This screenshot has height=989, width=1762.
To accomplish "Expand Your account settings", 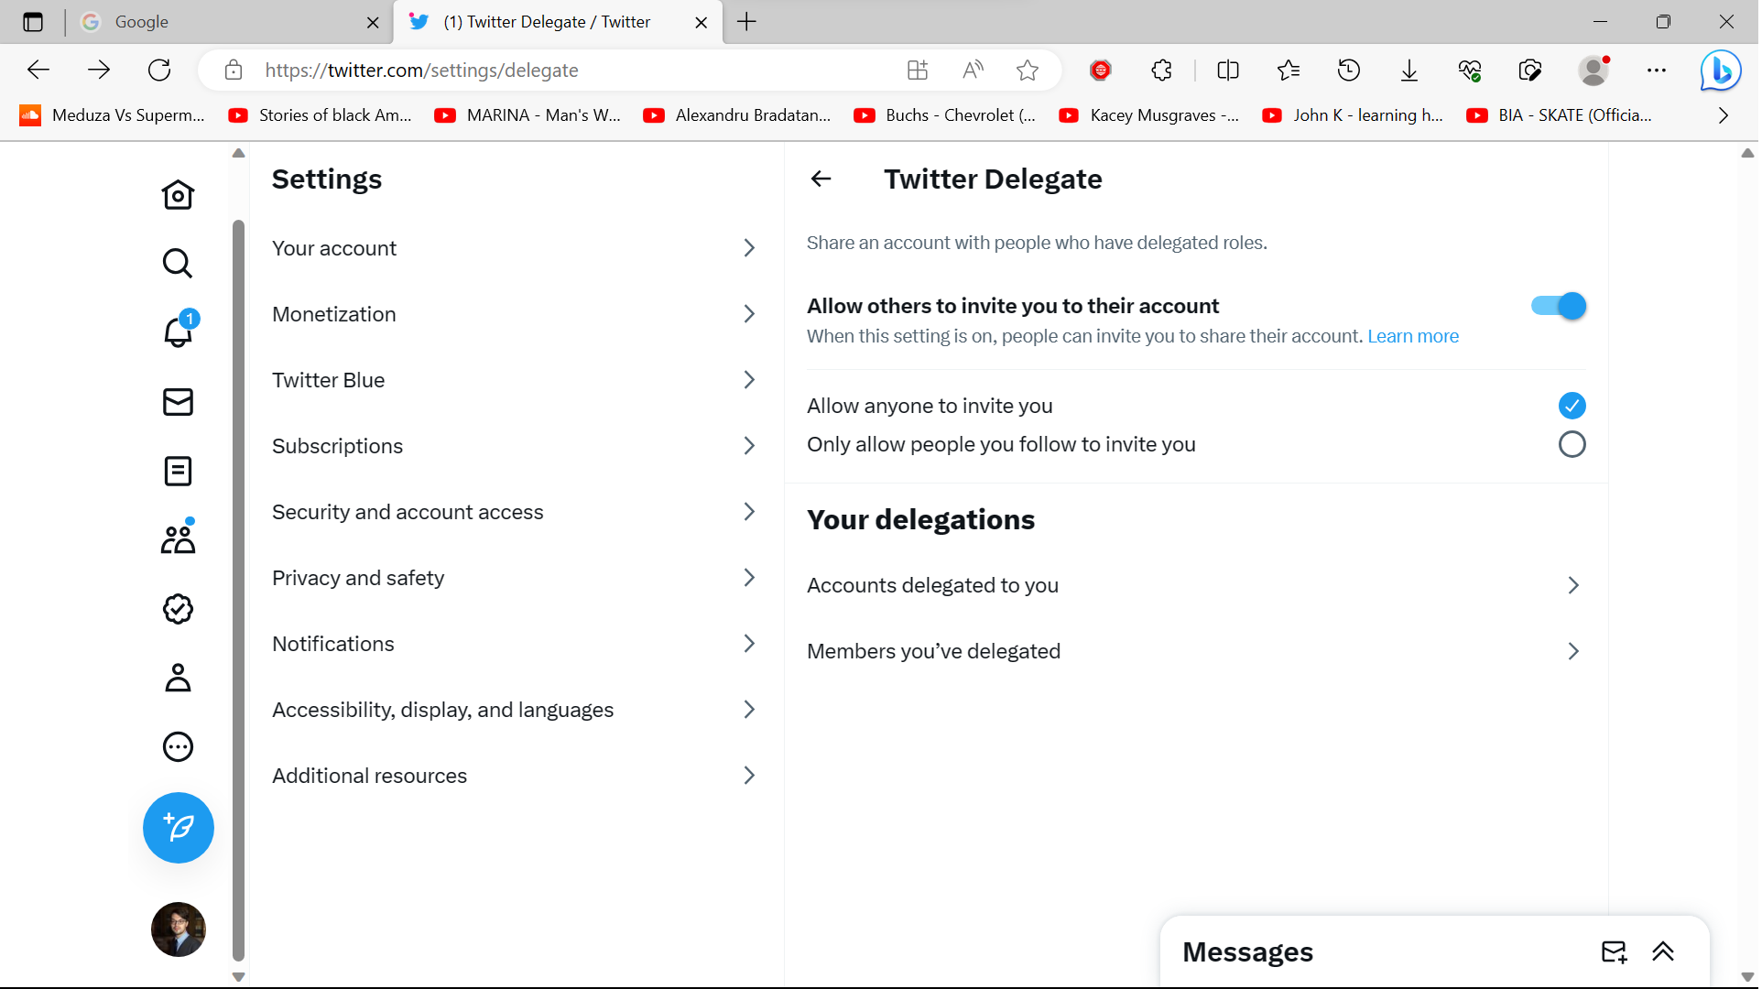I will coord(516,248).
